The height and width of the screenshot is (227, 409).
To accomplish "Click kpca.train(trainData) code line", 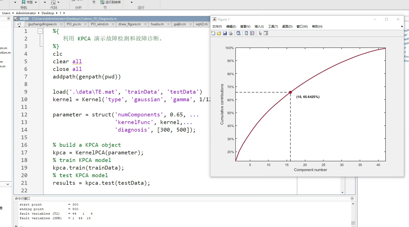I will (88, 168).
